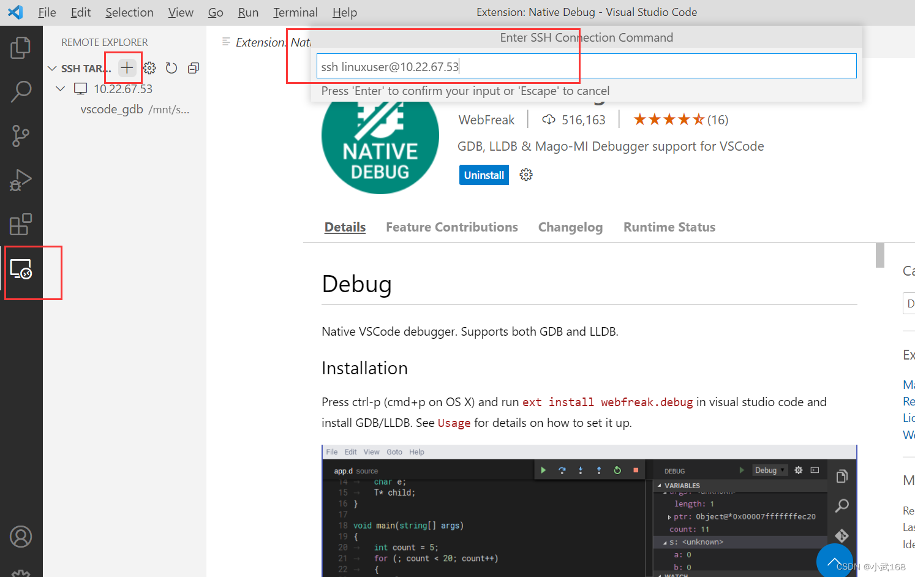Click the gear icon beside Uninstall button
Screen dimensions: 915x577
point(525,175)
